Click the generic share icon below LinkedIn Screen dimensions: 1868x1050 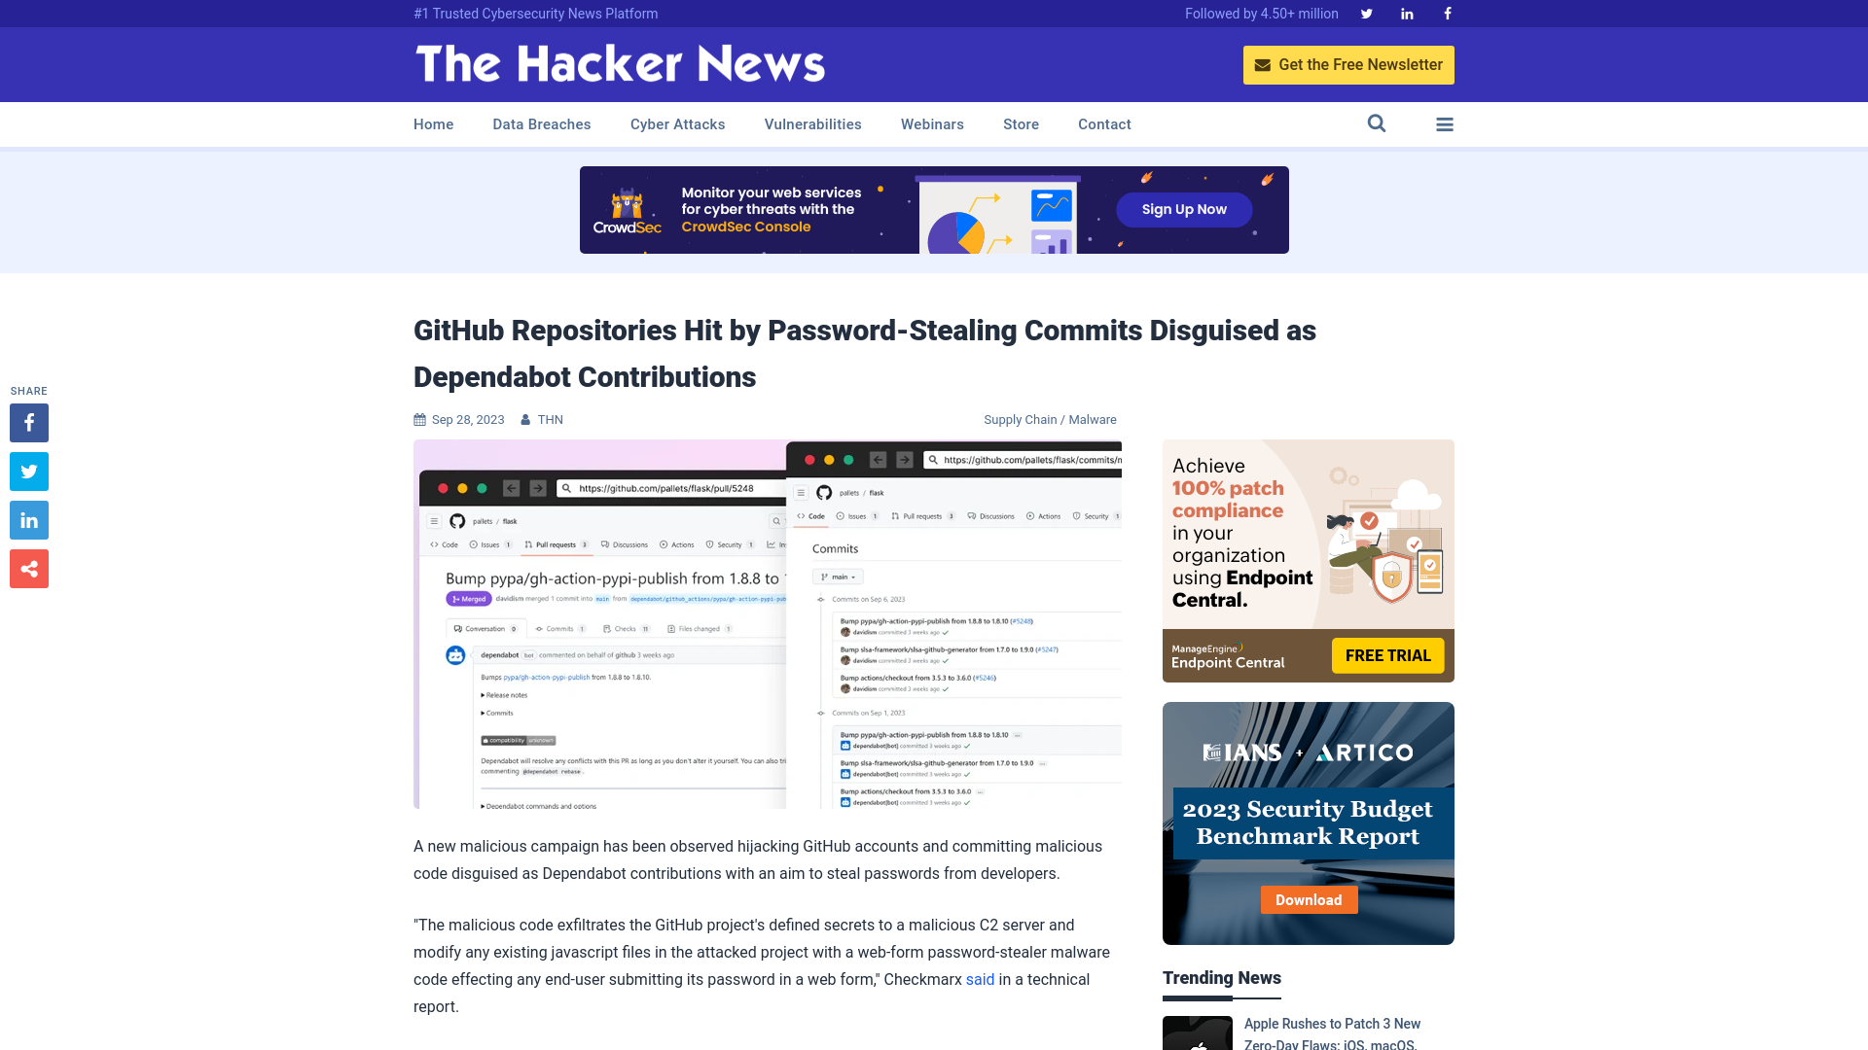pos(28,568)
